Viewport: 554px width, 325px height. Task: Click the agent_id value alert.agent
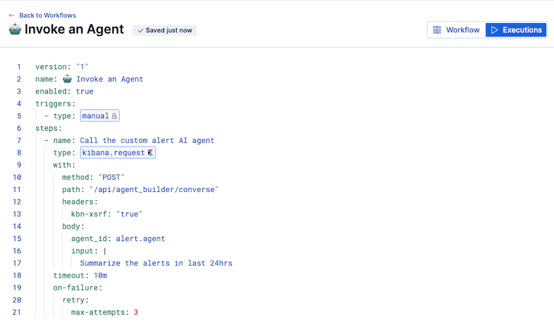[140, 239]
